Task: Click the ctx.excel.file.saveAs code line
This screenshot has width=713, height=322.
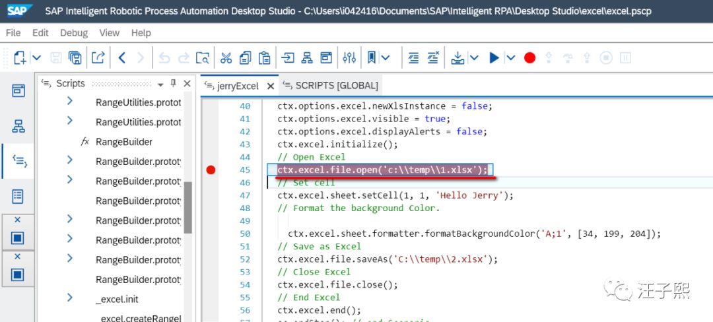Action: (x=388, y=259)
